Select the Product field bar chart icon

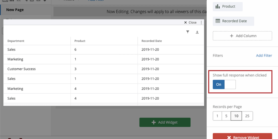click(x=218, y=7)
